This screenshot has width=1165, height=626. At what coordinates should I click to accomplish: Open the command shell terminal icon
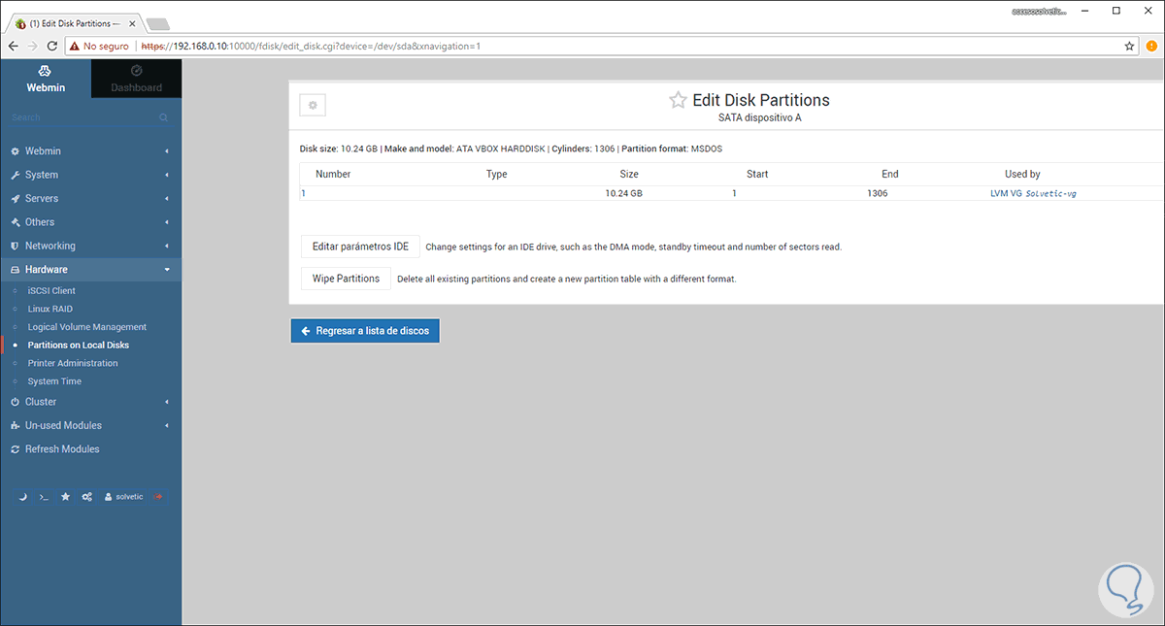[44, 497]
